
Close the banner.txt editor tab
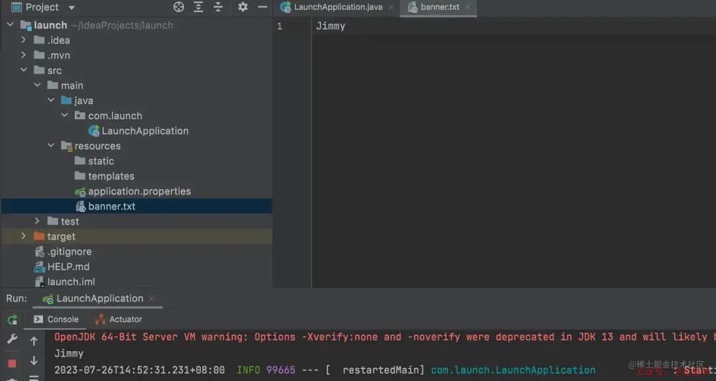[x=467, y=7]
